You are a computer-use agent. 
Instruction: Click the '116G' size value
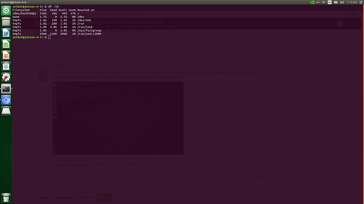[x=43, y=14]
